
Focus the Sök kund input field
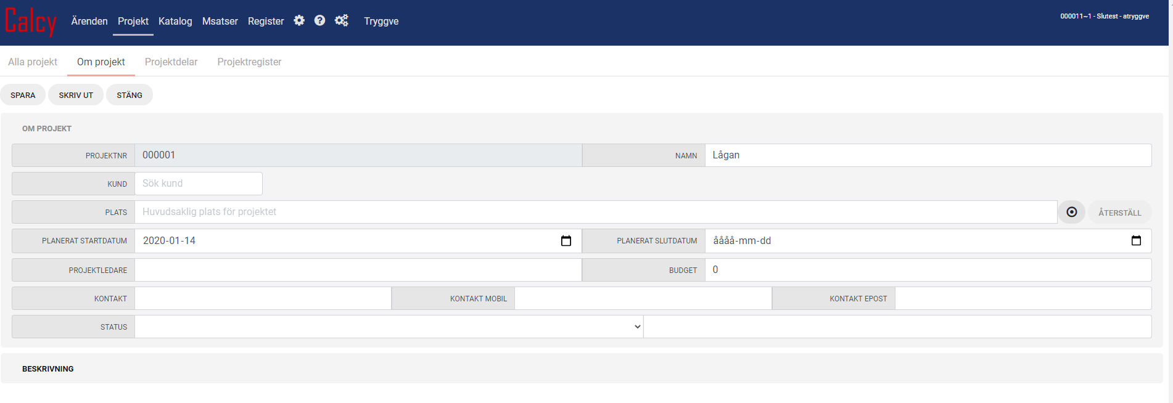pos(198,184)
